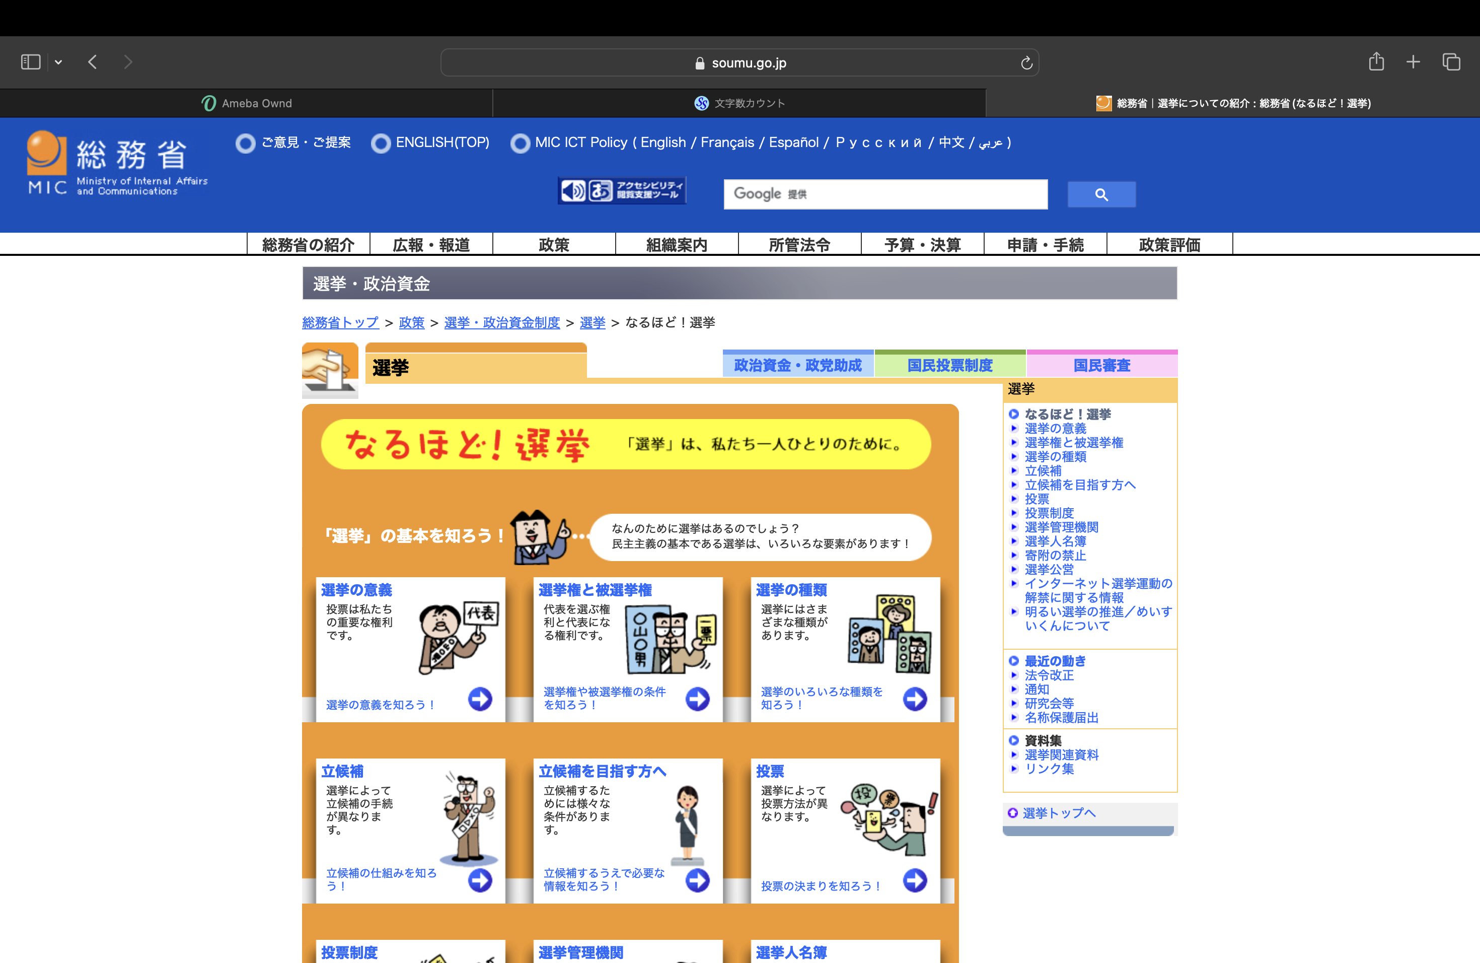The width and height of the screenshot is (1480, 963).
Task: Open 選挙人名簿 card heading
Action: coord(792,952)
